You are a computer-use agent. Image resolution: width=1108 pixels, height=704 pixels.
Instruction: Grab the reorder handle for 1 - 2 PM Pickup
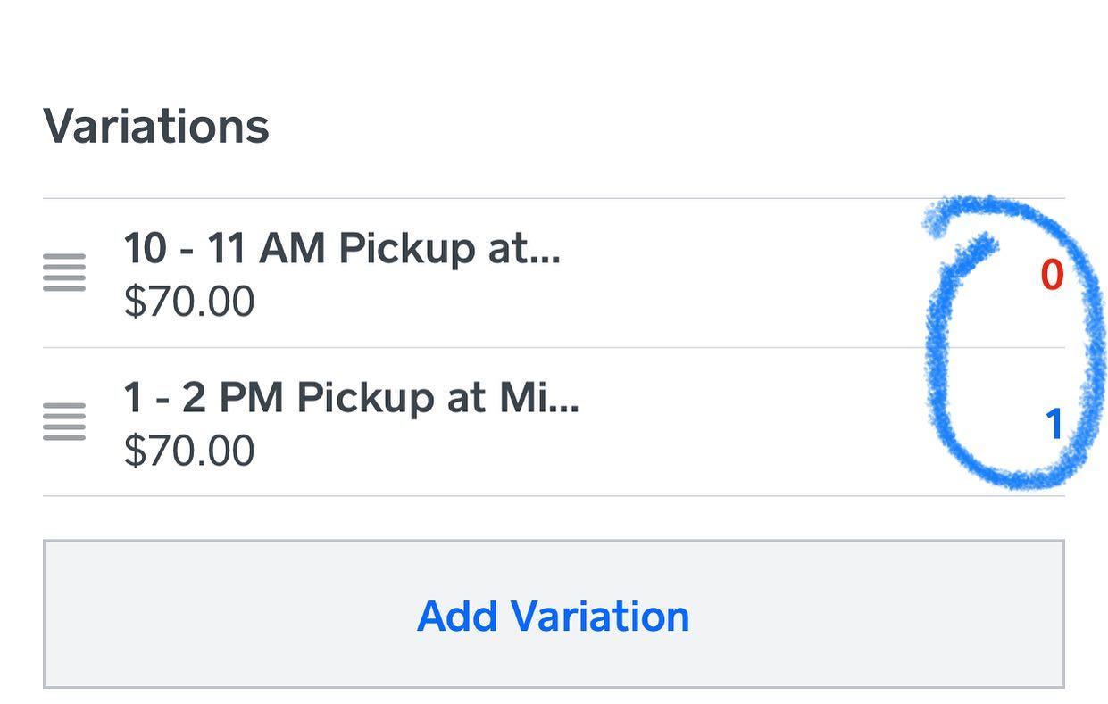tap(64, 421)
